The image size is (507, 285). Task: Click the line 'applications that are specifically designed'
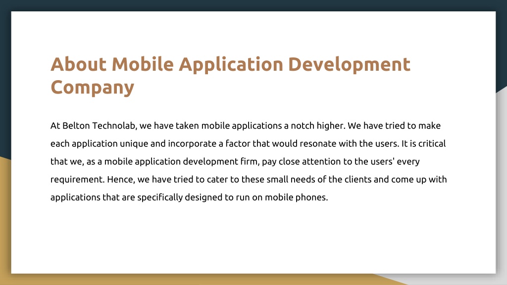coord(189,197)
